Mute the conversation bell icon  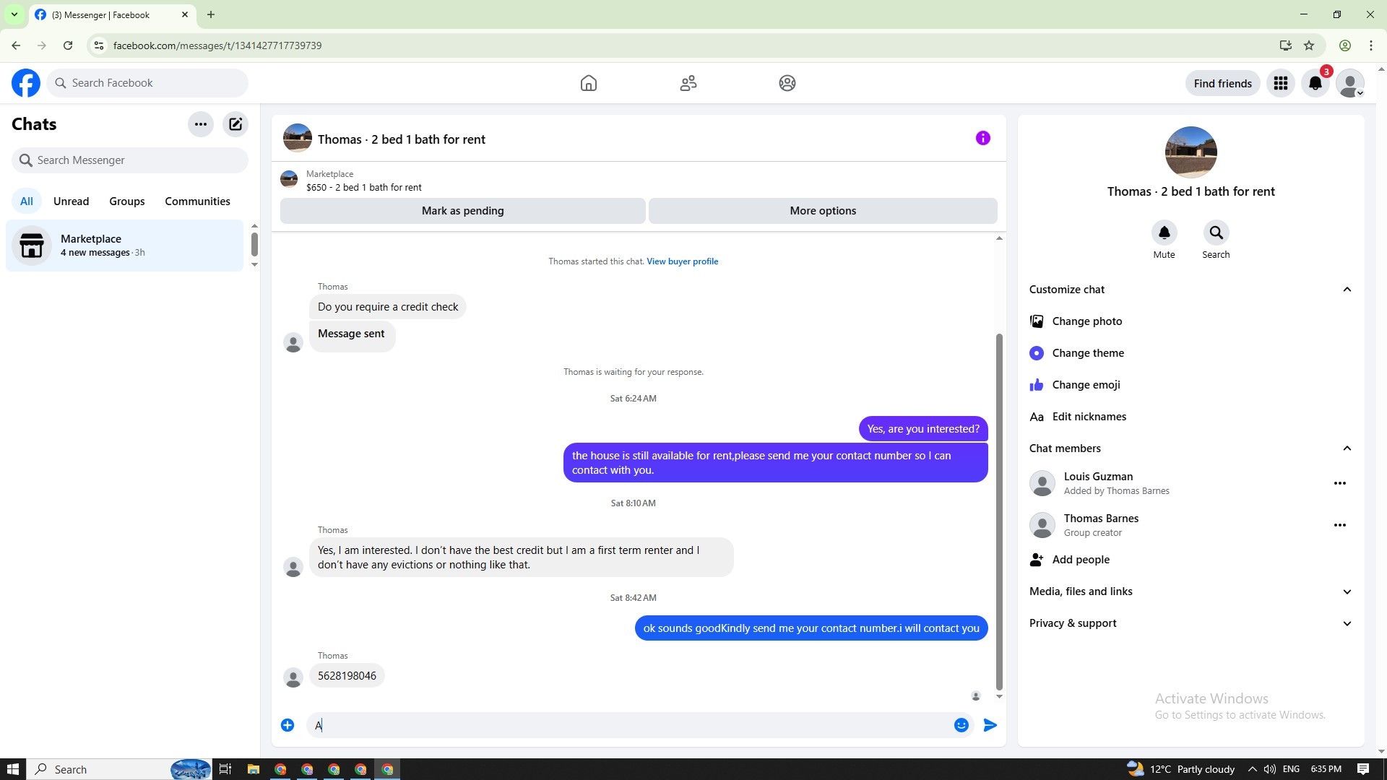[1164, 233]
